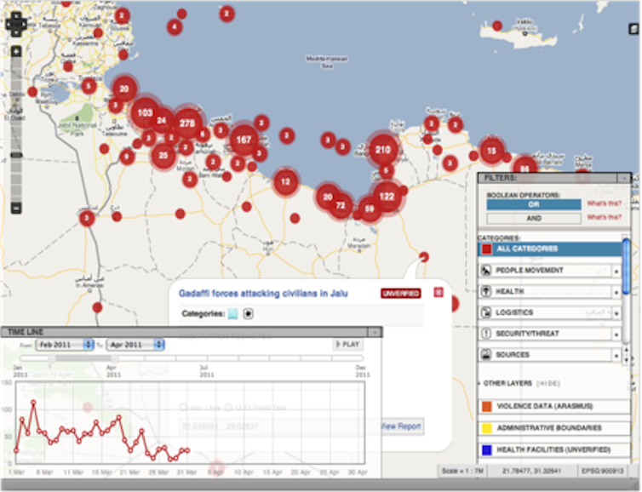The image size is (642, 492).
Task: Click the zoom-out minus button on map
Action: (16, 208)
